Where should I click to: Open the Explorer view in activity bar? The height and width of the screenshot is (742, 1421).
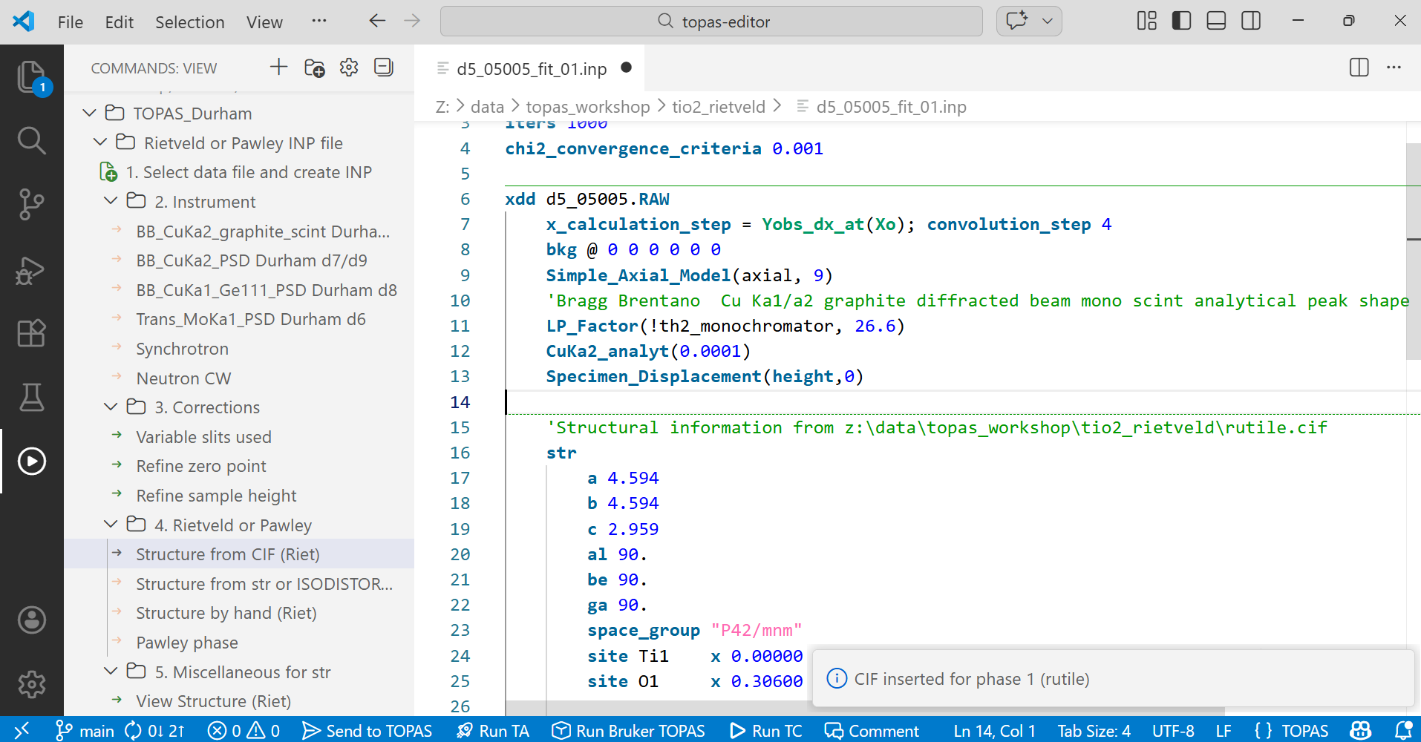(x=31, y=76)
